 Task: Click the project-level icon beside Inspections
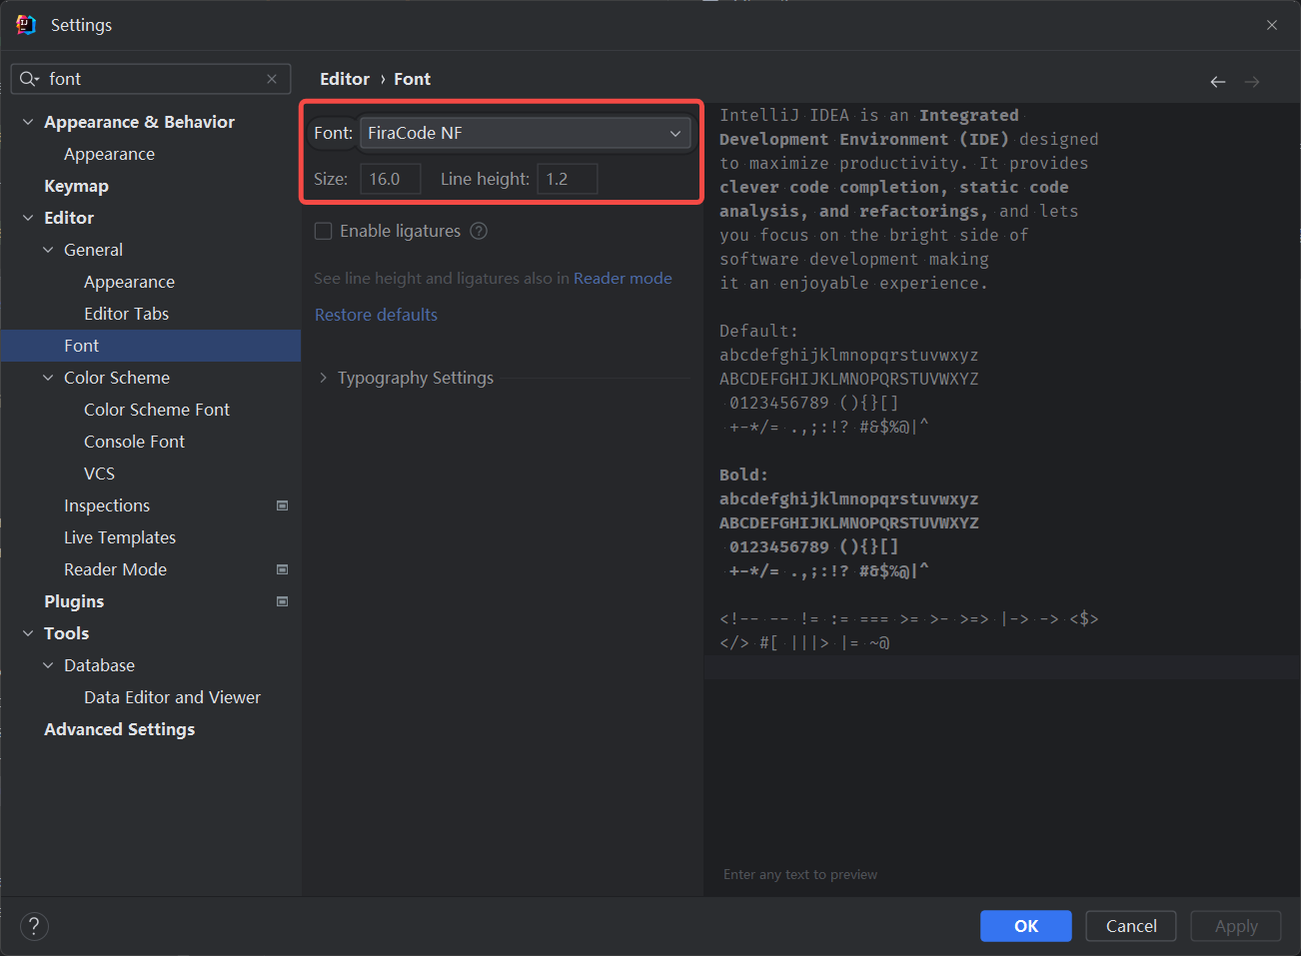[x=282, y=505]
